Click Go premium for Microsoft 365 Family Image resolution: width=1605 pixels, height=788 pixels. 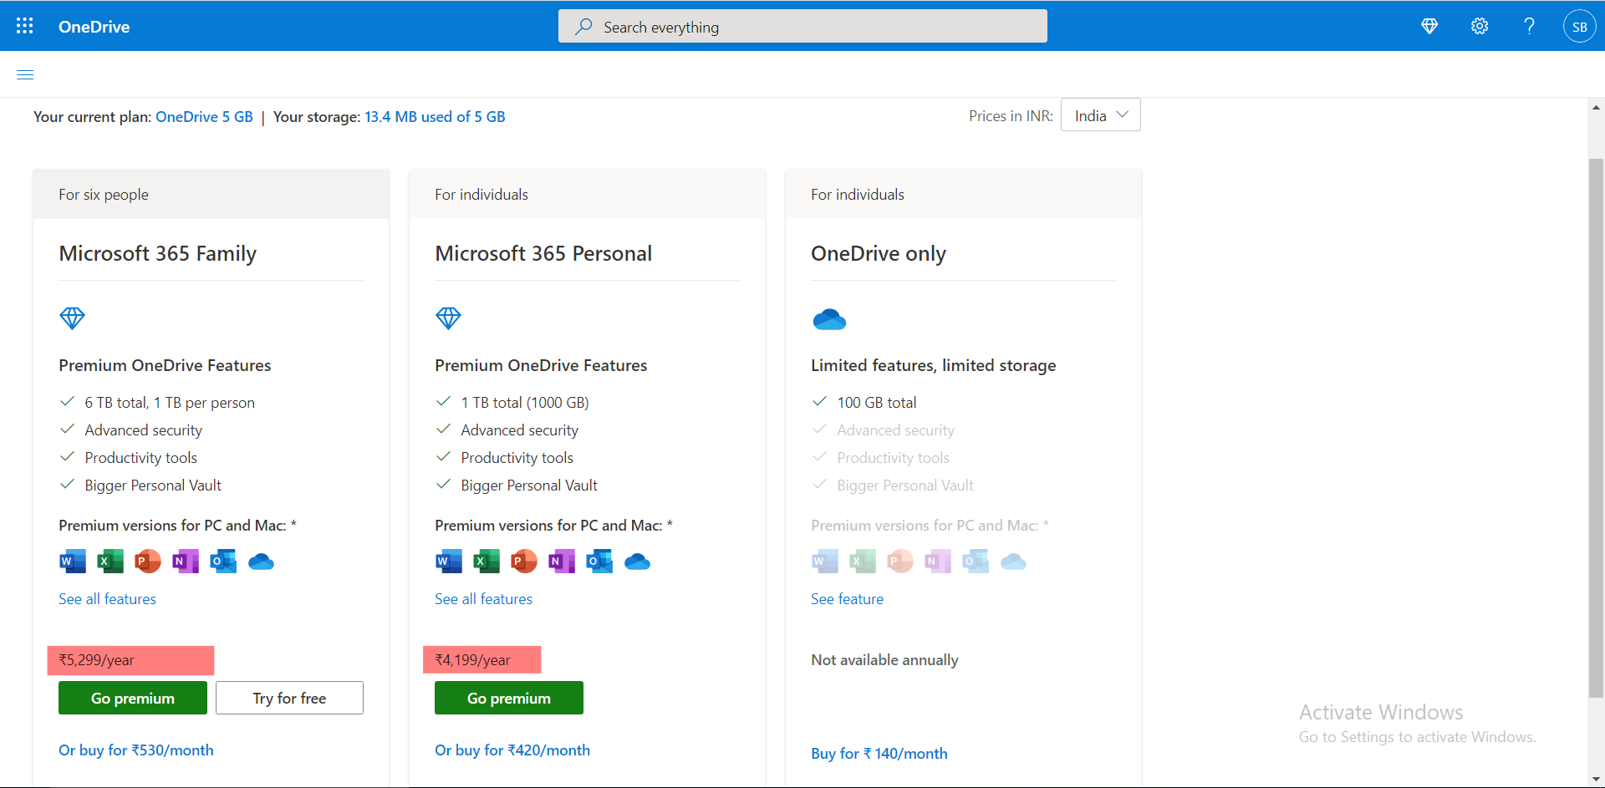[133, 698]
